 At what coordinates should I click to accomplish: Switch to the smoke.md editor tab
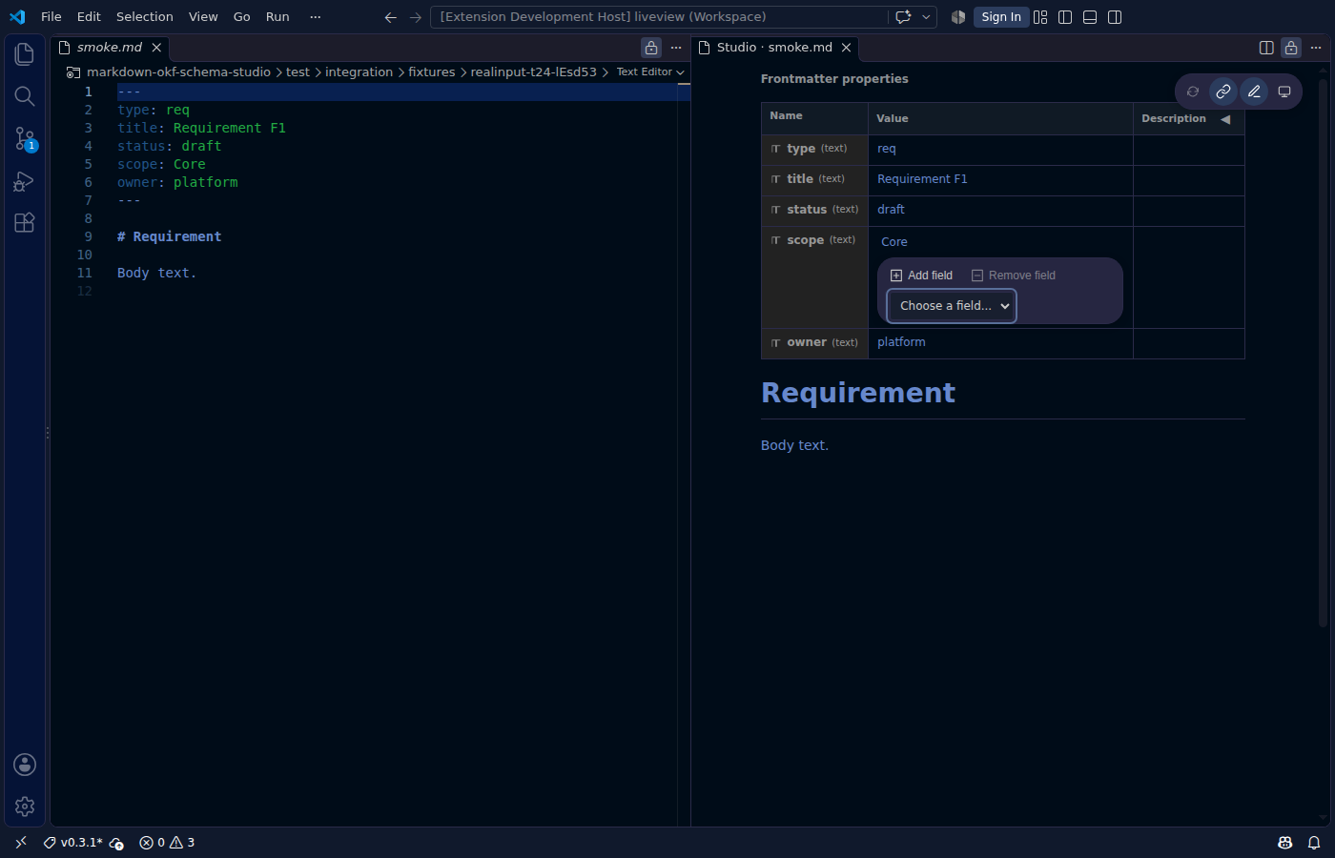[110, 48]
